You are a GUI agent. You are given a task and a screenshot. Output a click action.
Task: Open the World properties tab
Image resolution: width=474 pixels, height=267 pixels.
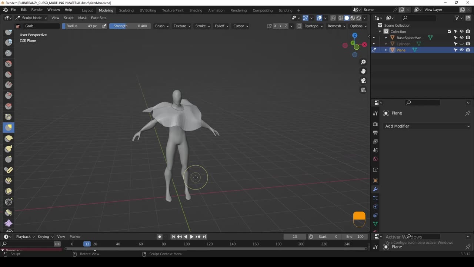pyautogui.click(x=375, y=159)
